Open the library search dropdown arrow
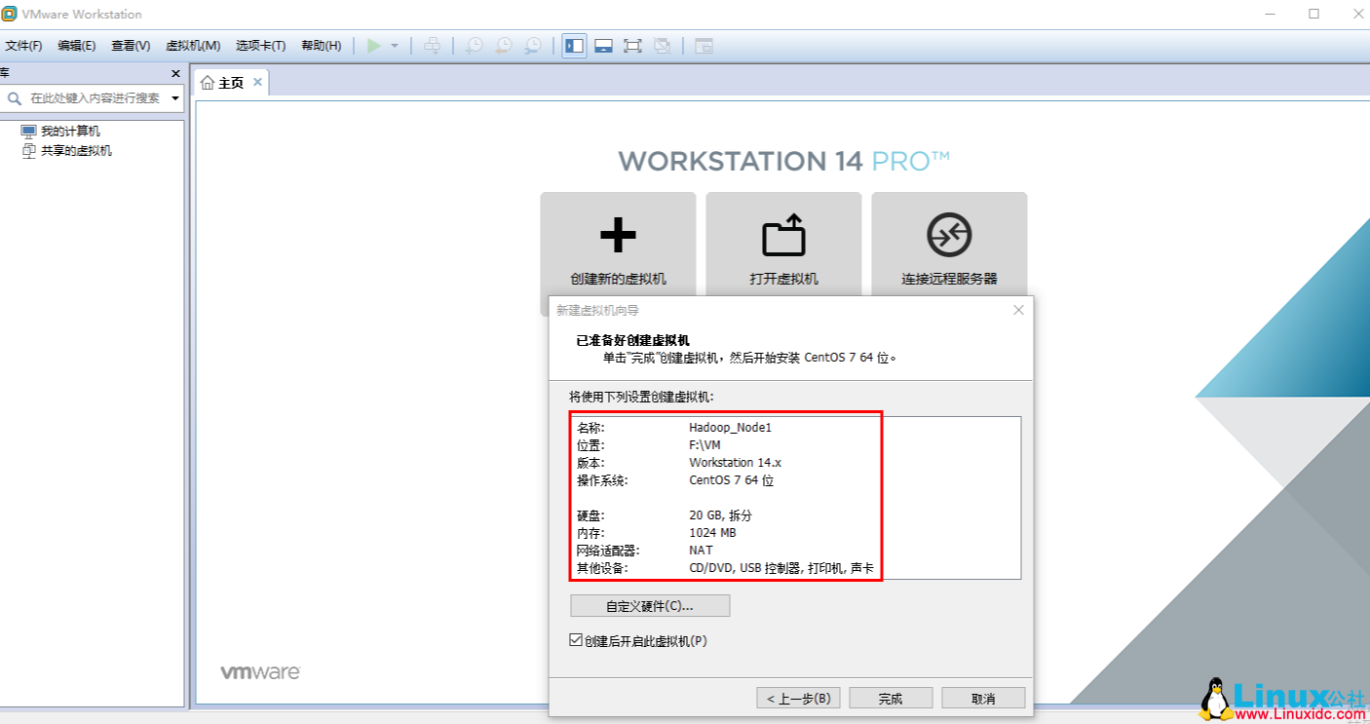Screen dimensions: 1370x724 point(175,97)
